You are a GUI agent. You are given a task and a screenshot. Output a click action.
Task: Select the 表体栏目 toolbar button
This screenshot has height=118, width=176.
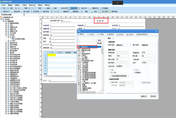pos(73,8)
